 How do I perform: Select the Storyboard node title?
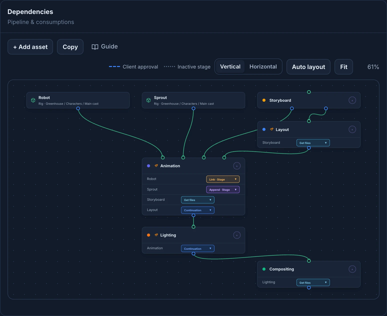coord(280,100)
